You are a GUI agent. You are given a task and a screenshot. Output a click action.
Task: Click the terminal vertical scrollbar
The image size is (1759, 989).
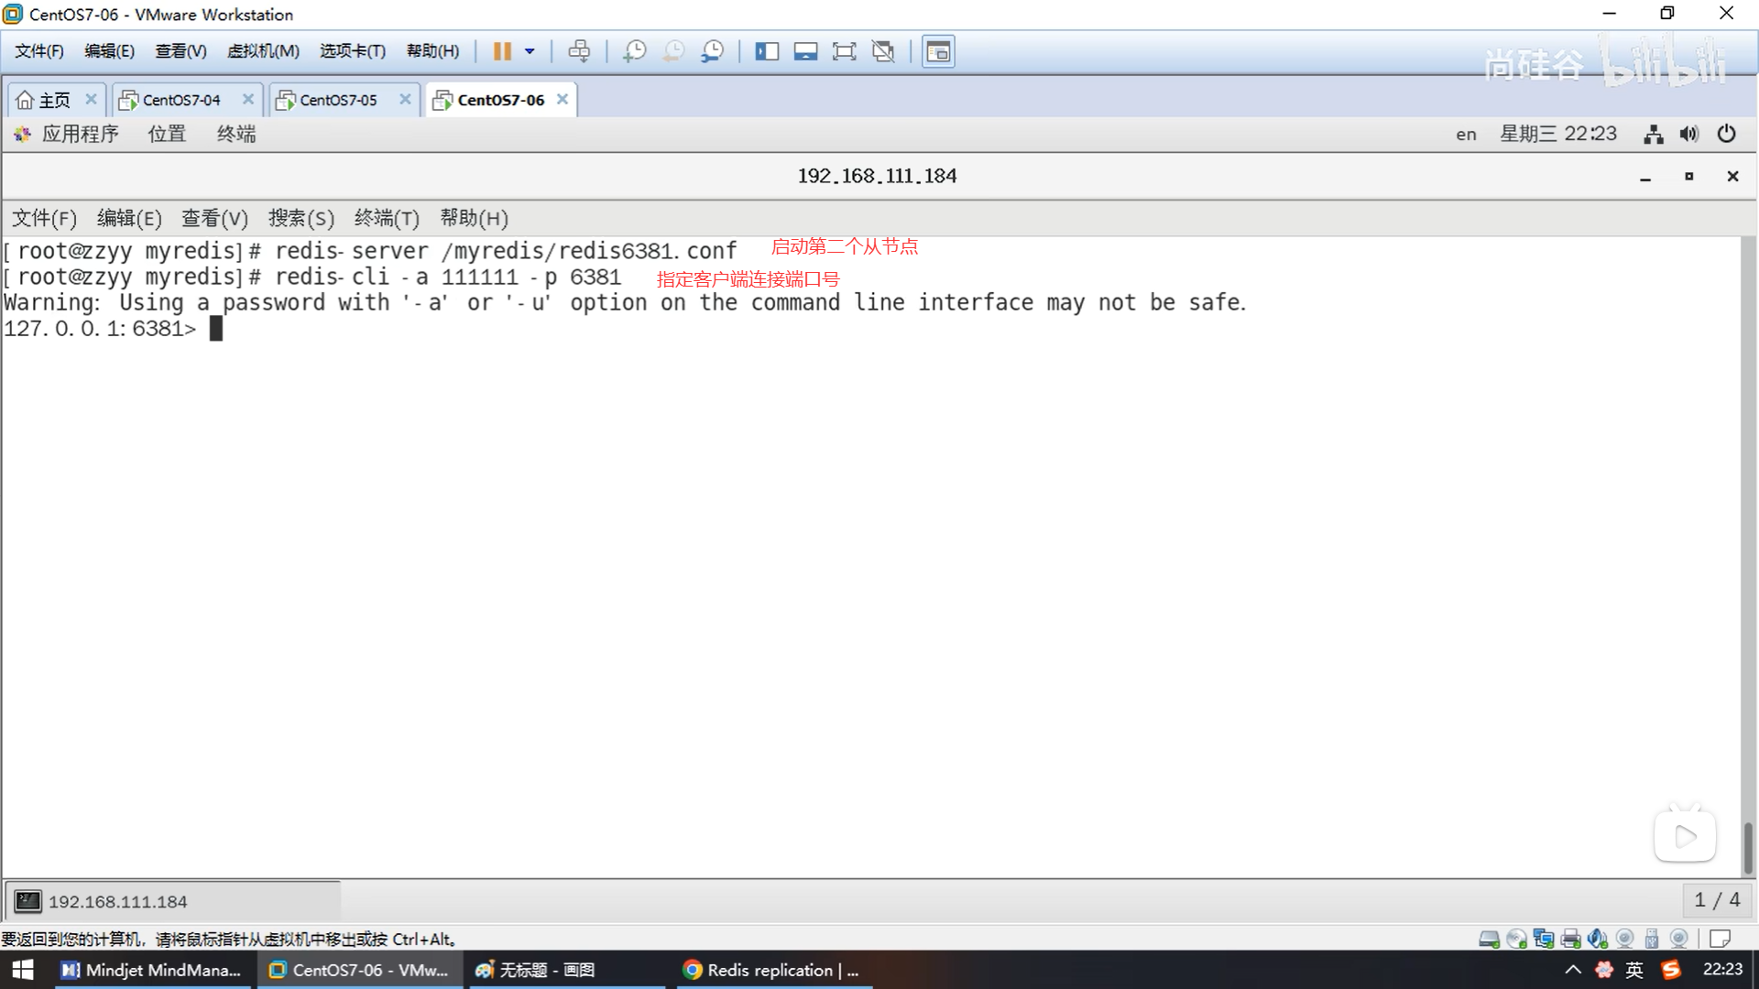[1748, 847]
